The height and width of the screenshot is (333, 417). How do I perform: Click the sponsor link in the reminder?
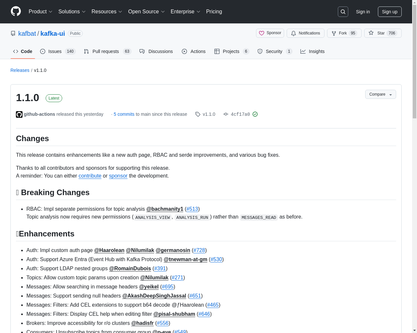click(x=118, y=176)
